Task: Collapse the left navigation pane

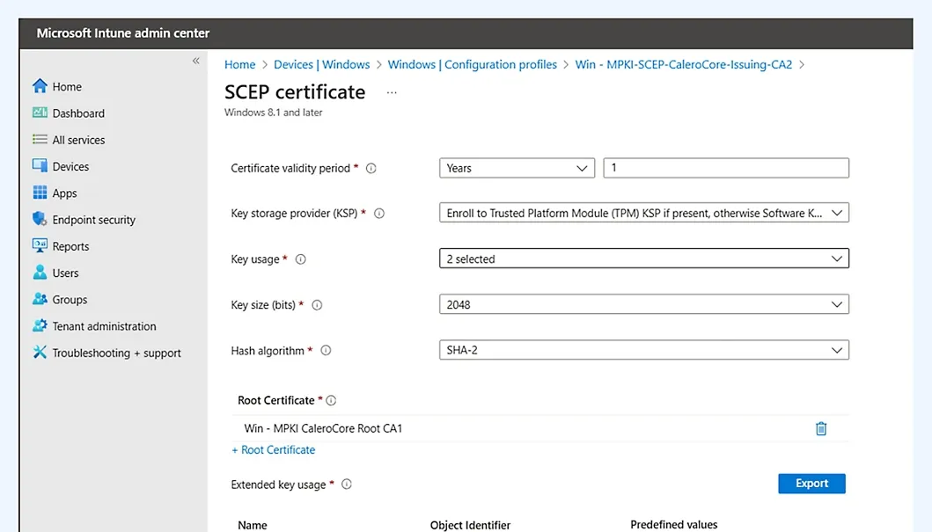Action: click(196, 61)
